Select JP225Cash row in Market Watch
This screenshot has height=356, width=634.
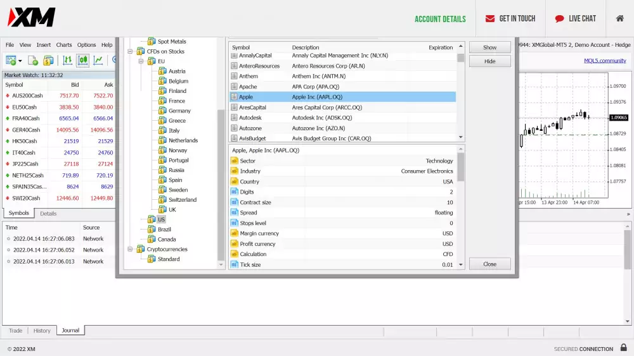59,164
